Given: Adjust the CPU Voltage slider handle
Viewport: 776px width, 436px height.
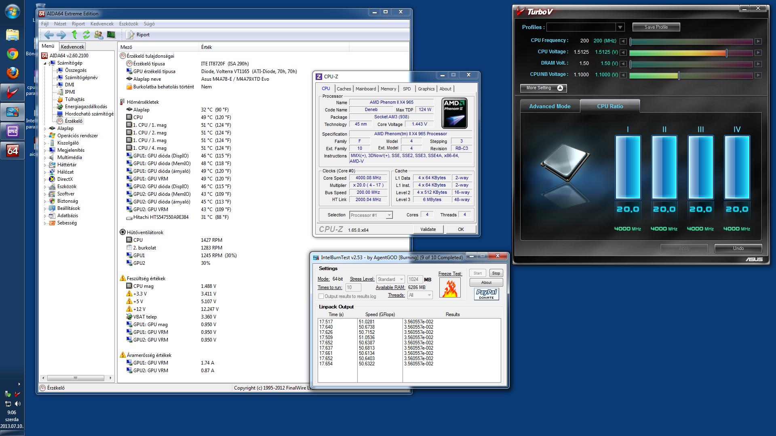Looking at the screenshot, I should [727, 53].
